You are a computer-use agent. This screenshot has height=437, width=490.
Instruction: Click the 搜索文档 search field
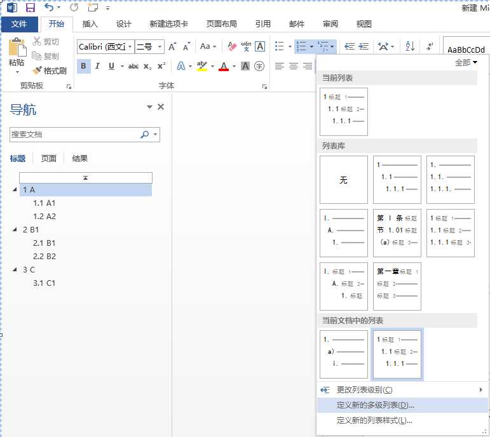click(x=75, y=135)
